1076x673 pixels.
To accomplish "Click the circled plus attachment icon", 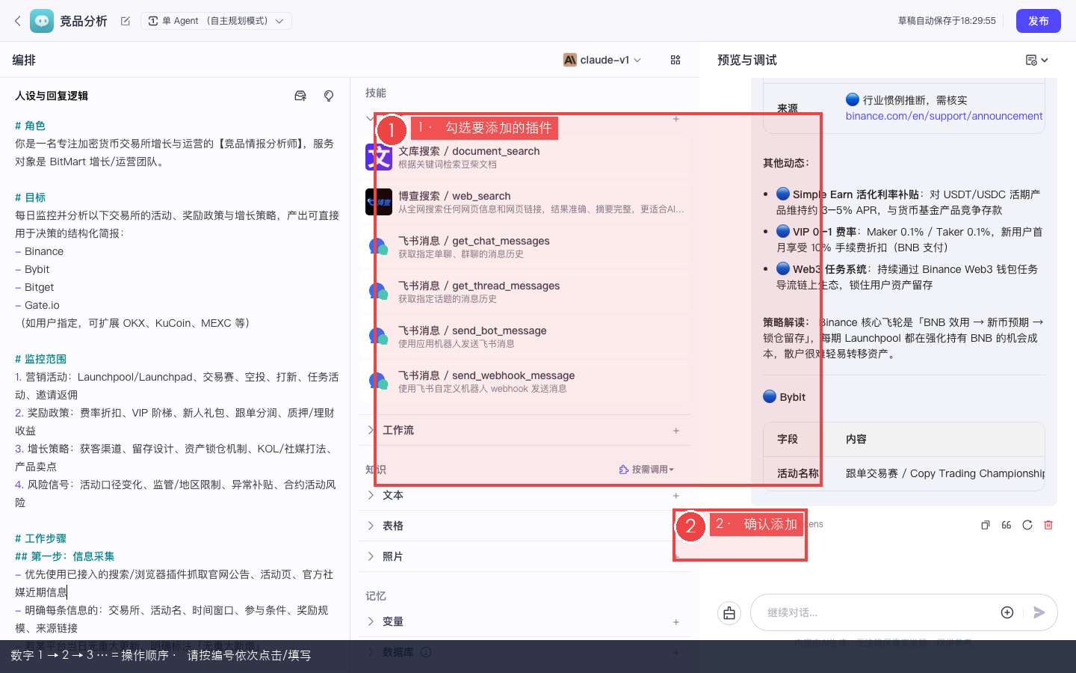I will 1007,612.
